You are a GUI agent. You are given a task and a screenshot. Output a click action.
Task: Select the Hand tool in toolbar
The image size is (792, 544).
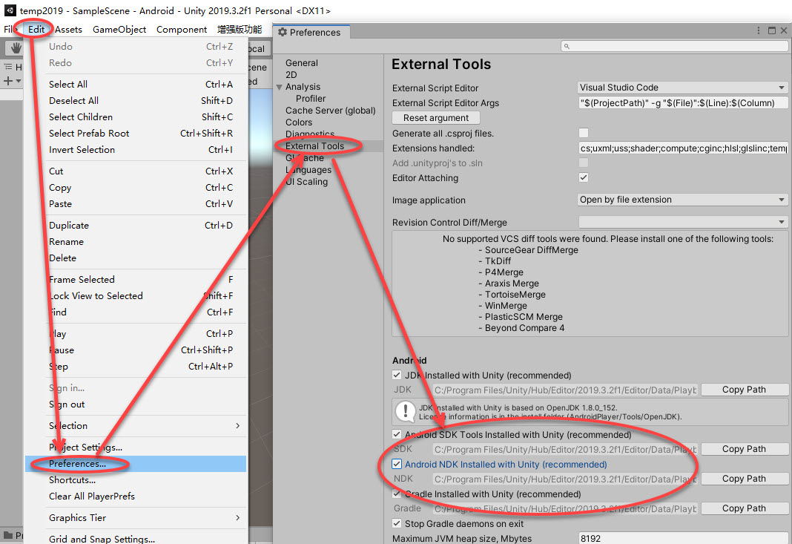16,48
